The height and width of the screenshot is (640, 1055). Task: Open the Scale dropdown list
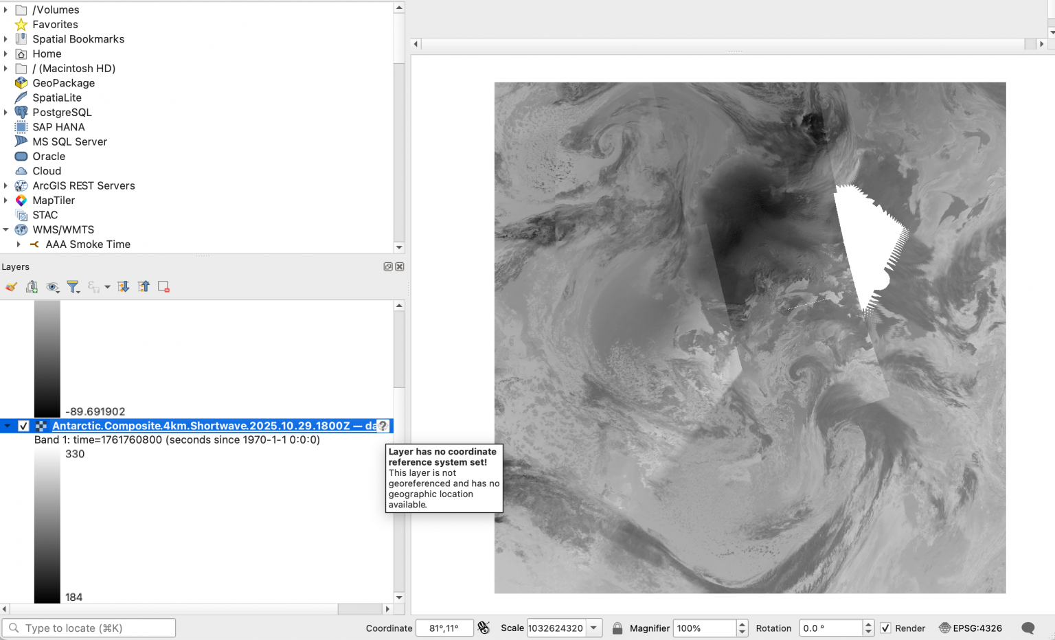click(594, 628)
